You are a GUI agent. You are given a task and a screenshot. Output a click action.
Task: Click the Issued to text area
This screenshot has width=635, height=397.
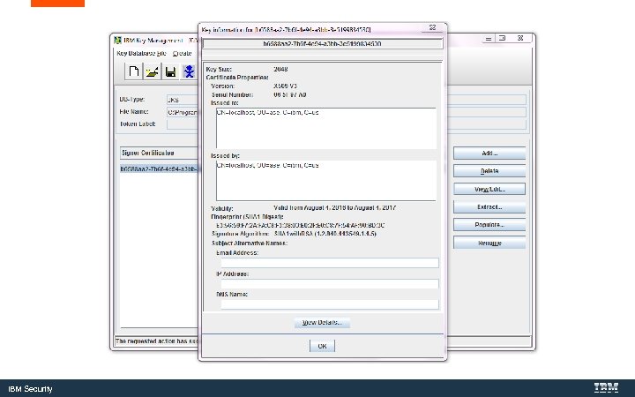click(x=326, y=128)
